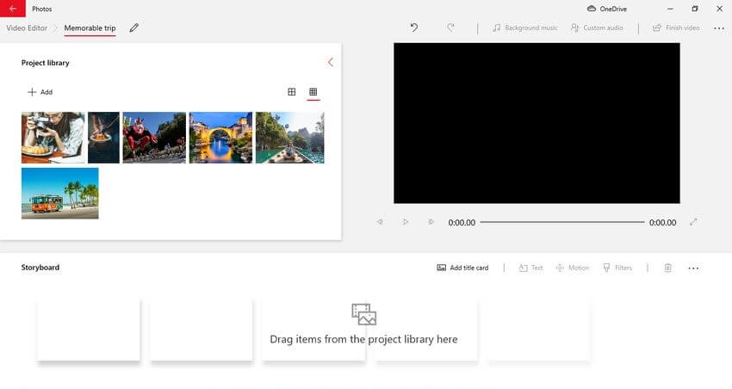Click the restore window button
This screenshot has width=732, height=389.
695,9
